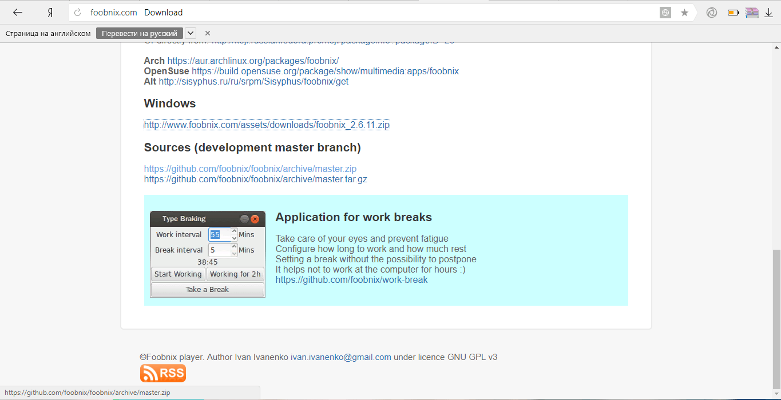Go back with the left arrow
Image resolution: width=781 pixels, height=400 pixels.
pyautogui.click(x=18, y=13)
